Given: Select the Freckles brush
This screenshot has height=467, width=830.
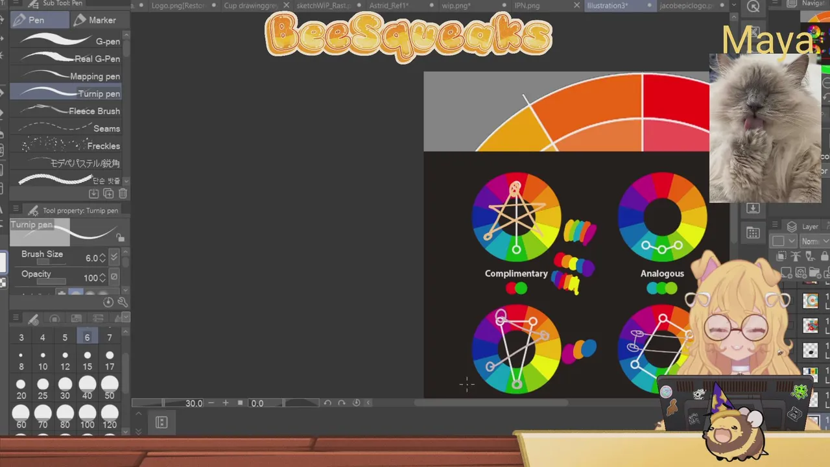Looking at the screenshot, I should pos(66,146).
